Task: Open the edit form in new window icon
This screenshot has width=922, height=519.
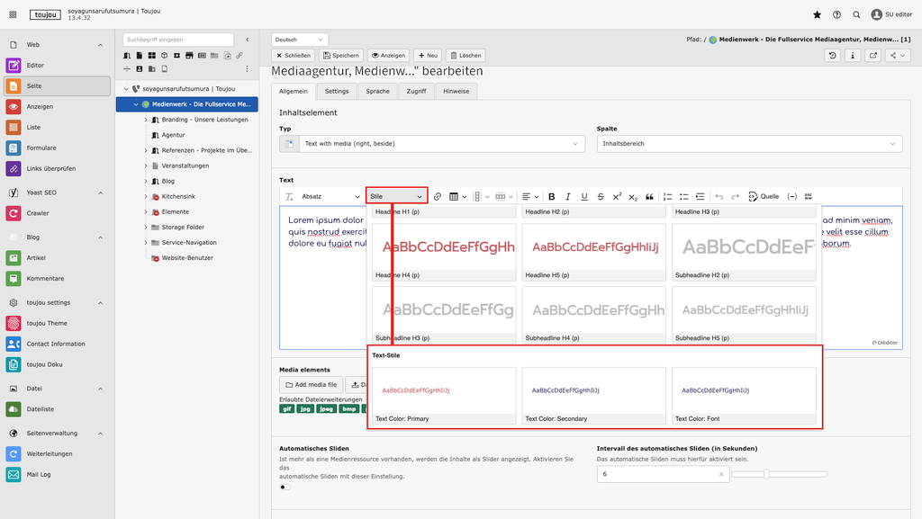Action: [873, 55]
